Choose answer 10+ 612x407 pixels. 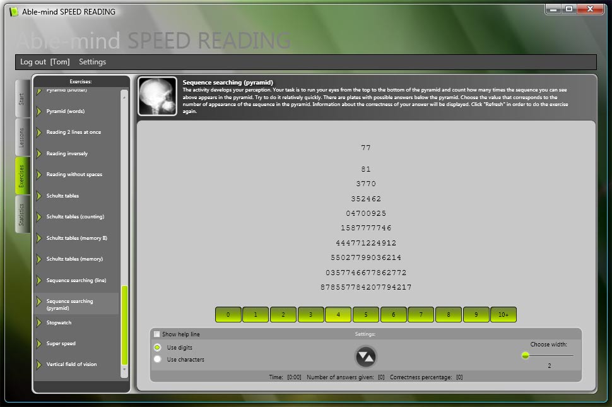tap(503, 314)
